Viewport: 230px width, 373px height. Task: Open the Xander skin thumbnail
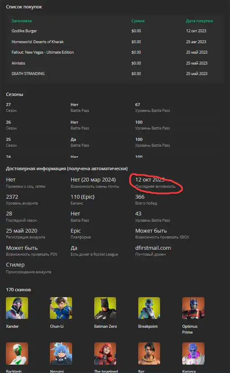point(17,308)
